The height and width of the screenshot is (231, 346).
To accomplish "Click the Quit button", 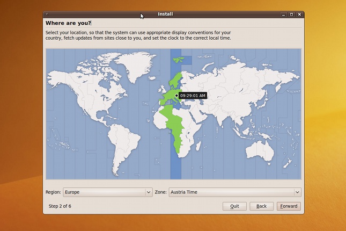I will (234, 206).
